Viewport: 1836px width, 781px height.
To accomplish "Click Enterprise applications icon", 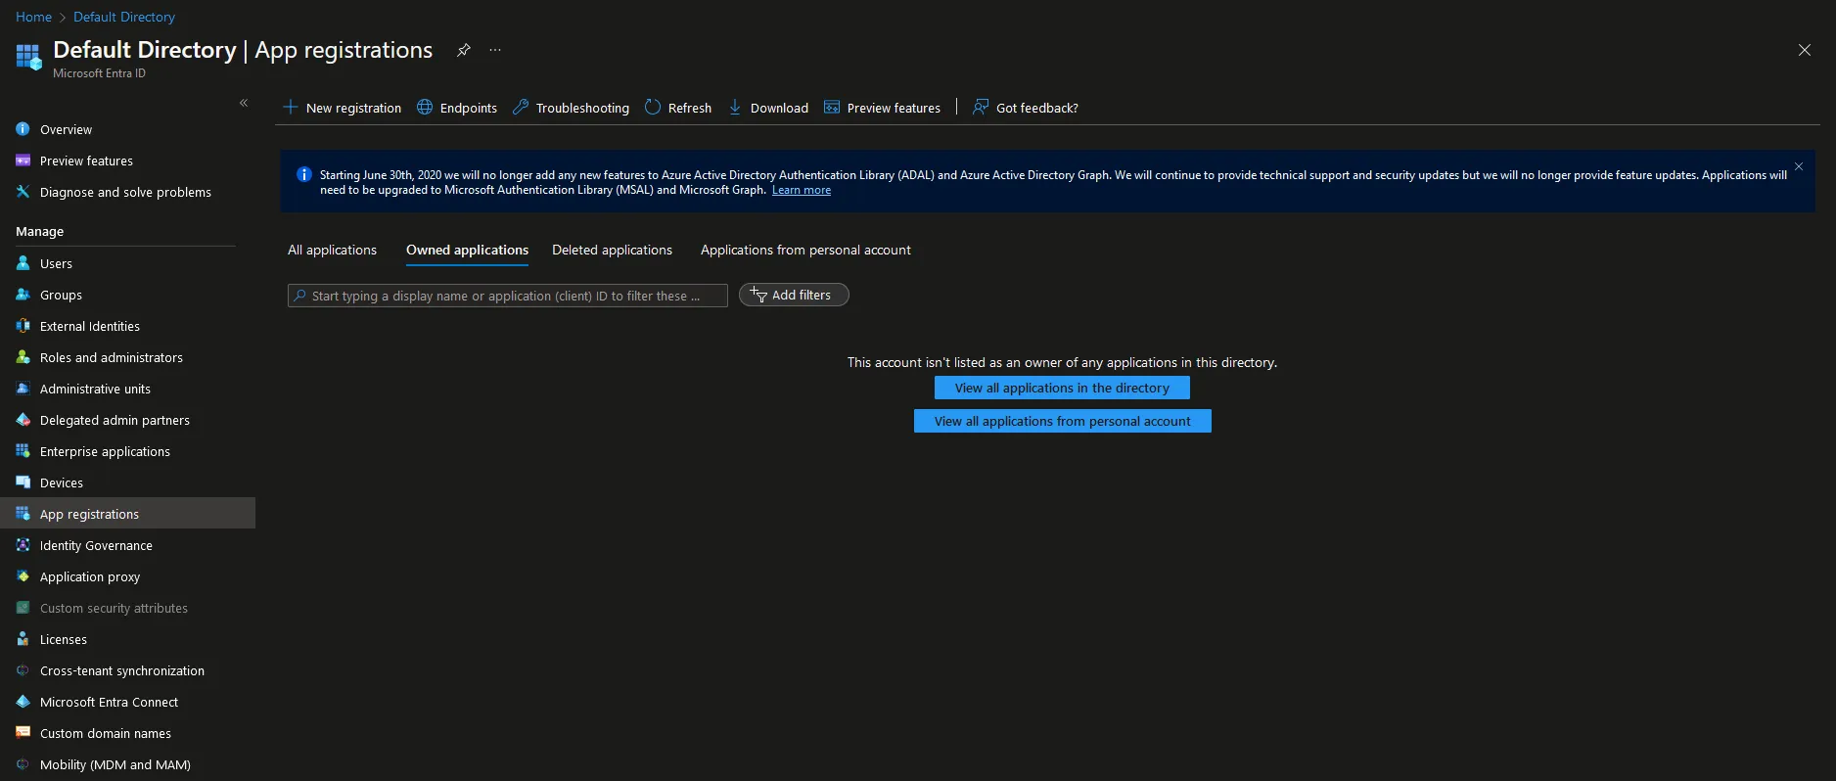I will pos(23,451).
